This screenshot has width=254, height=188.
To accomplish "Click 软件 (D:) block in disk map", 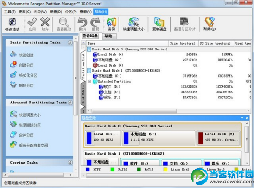I will tap(140, 163).
